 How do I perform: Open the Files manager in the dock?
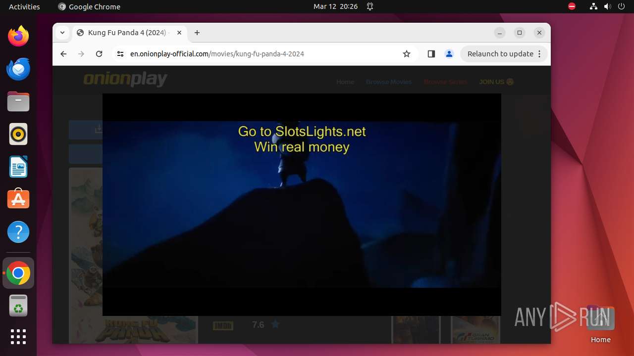coord(18,101)
